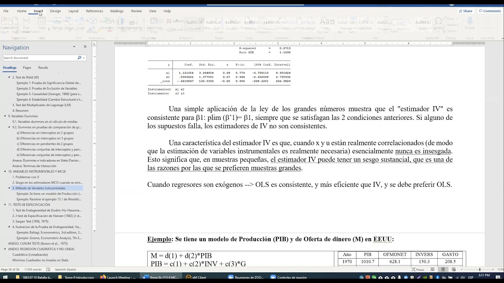
Task: Open the Design ribbon tab
Action: 56,11
